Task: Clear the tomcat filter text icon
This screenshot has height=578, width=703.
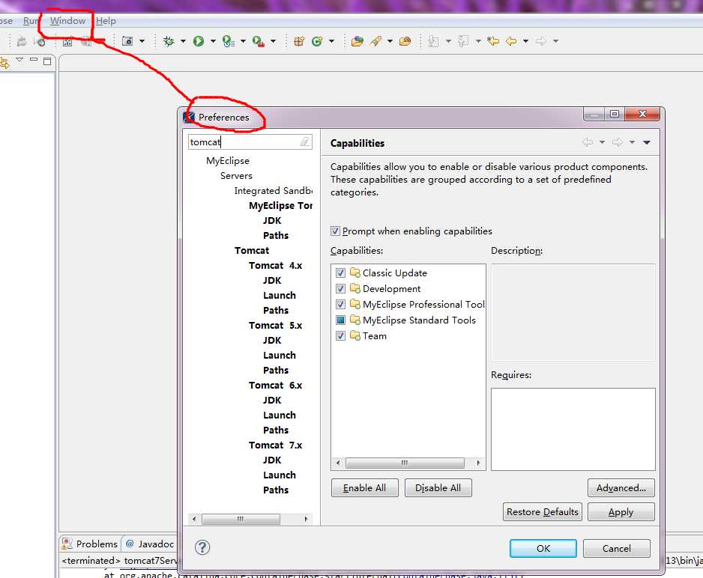Action: pos(305,142)
